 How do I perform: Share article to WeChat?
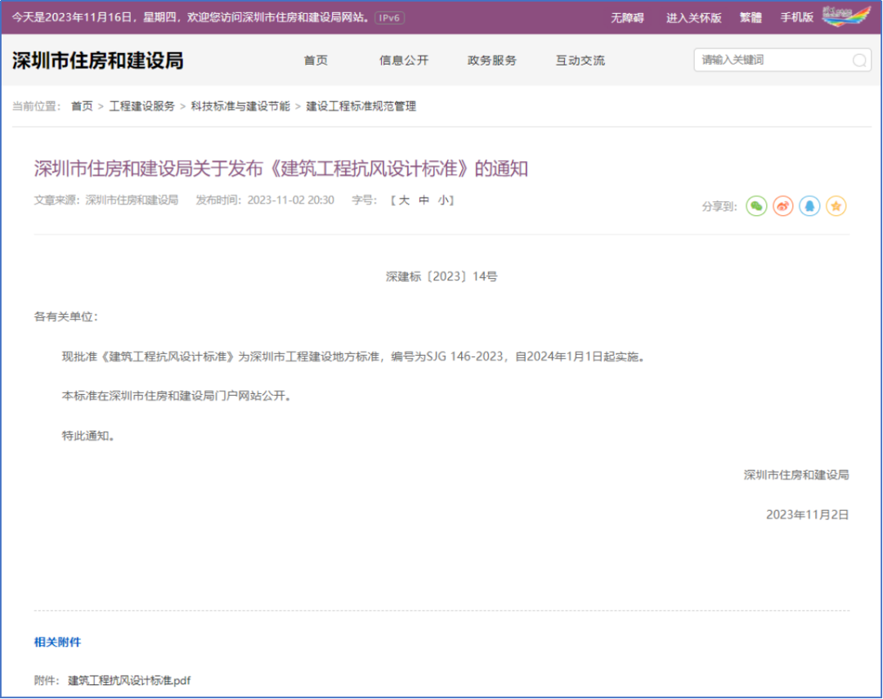tap(756, 206)
